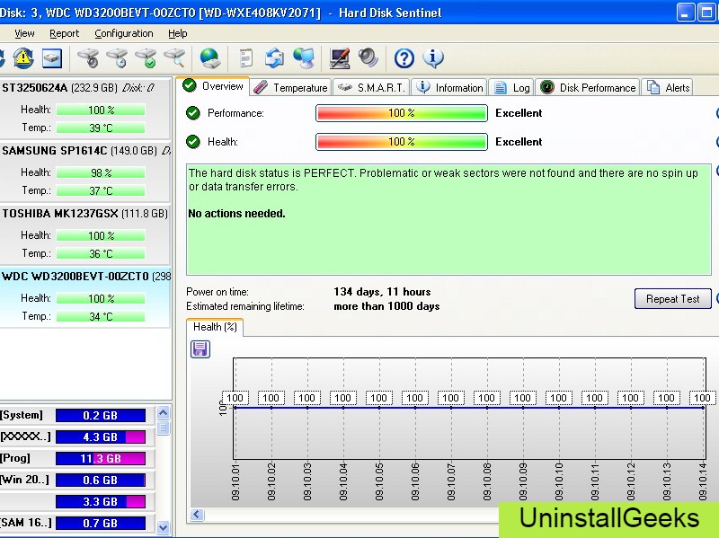Screen dimensions: 719x538
Task: Switch to the Information tab
Action: click(x=450, y=87)
